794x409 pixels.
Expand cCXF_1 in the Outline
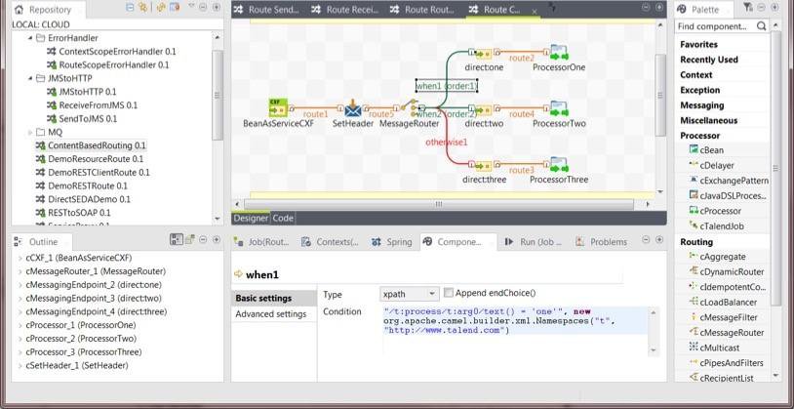coord(20,258)
